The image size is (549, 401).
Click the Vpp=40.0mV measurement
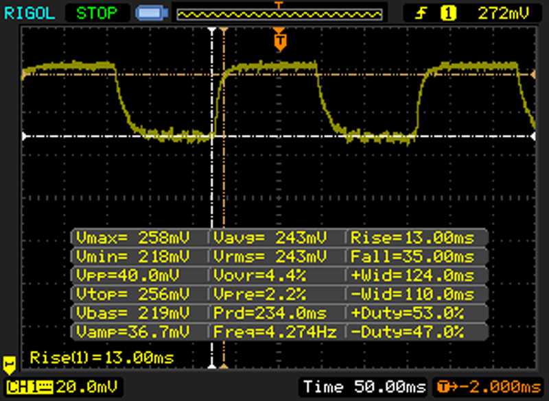pos(128,276)
